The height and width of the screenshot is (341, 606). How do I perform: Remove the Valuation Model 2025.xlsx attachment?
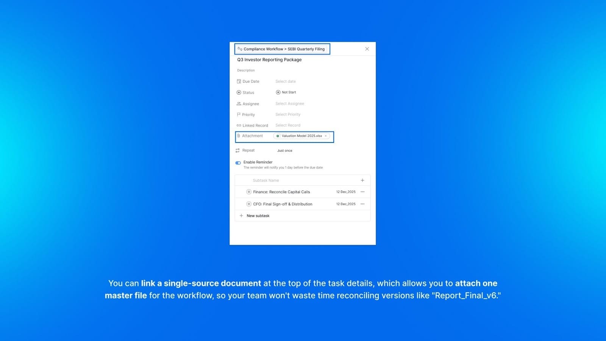[326, 136]
